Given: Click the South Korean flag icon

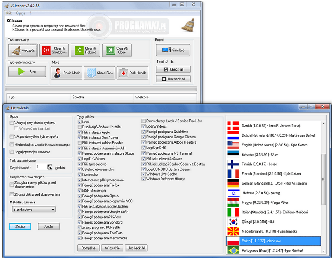Looking at the screenshot, I should (233, 221).
